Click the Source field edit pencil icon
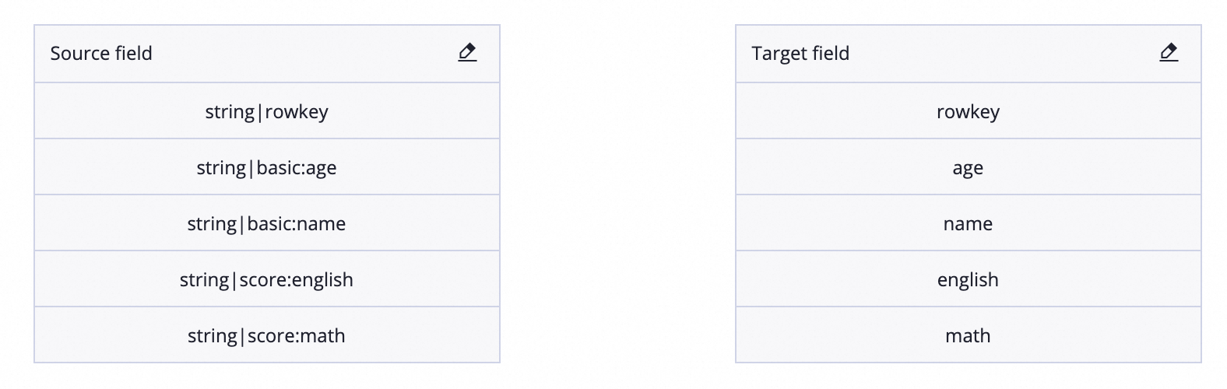 467,53
